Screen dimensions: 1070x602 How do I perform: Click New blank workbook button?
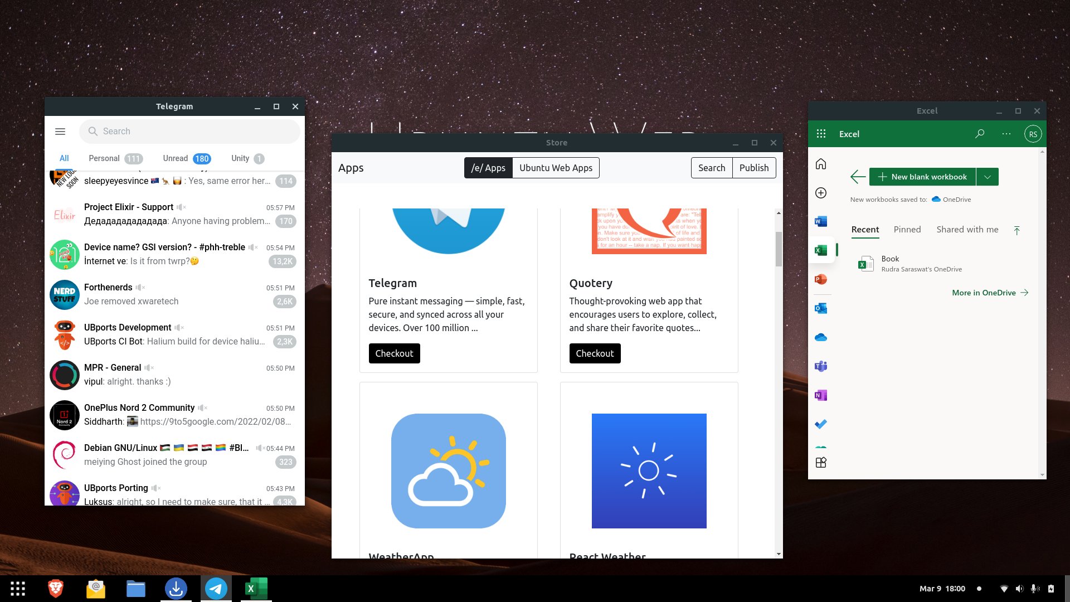(x=922, y=177)
